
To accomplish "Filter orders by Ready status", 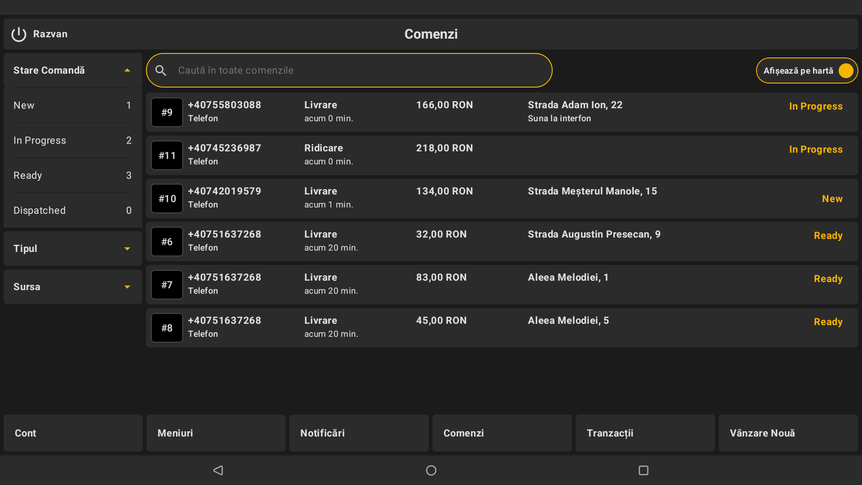I will pos(73,176).
